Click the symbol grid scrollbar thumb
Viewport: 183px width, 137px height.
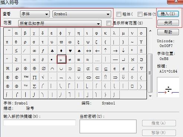point(150,73)
